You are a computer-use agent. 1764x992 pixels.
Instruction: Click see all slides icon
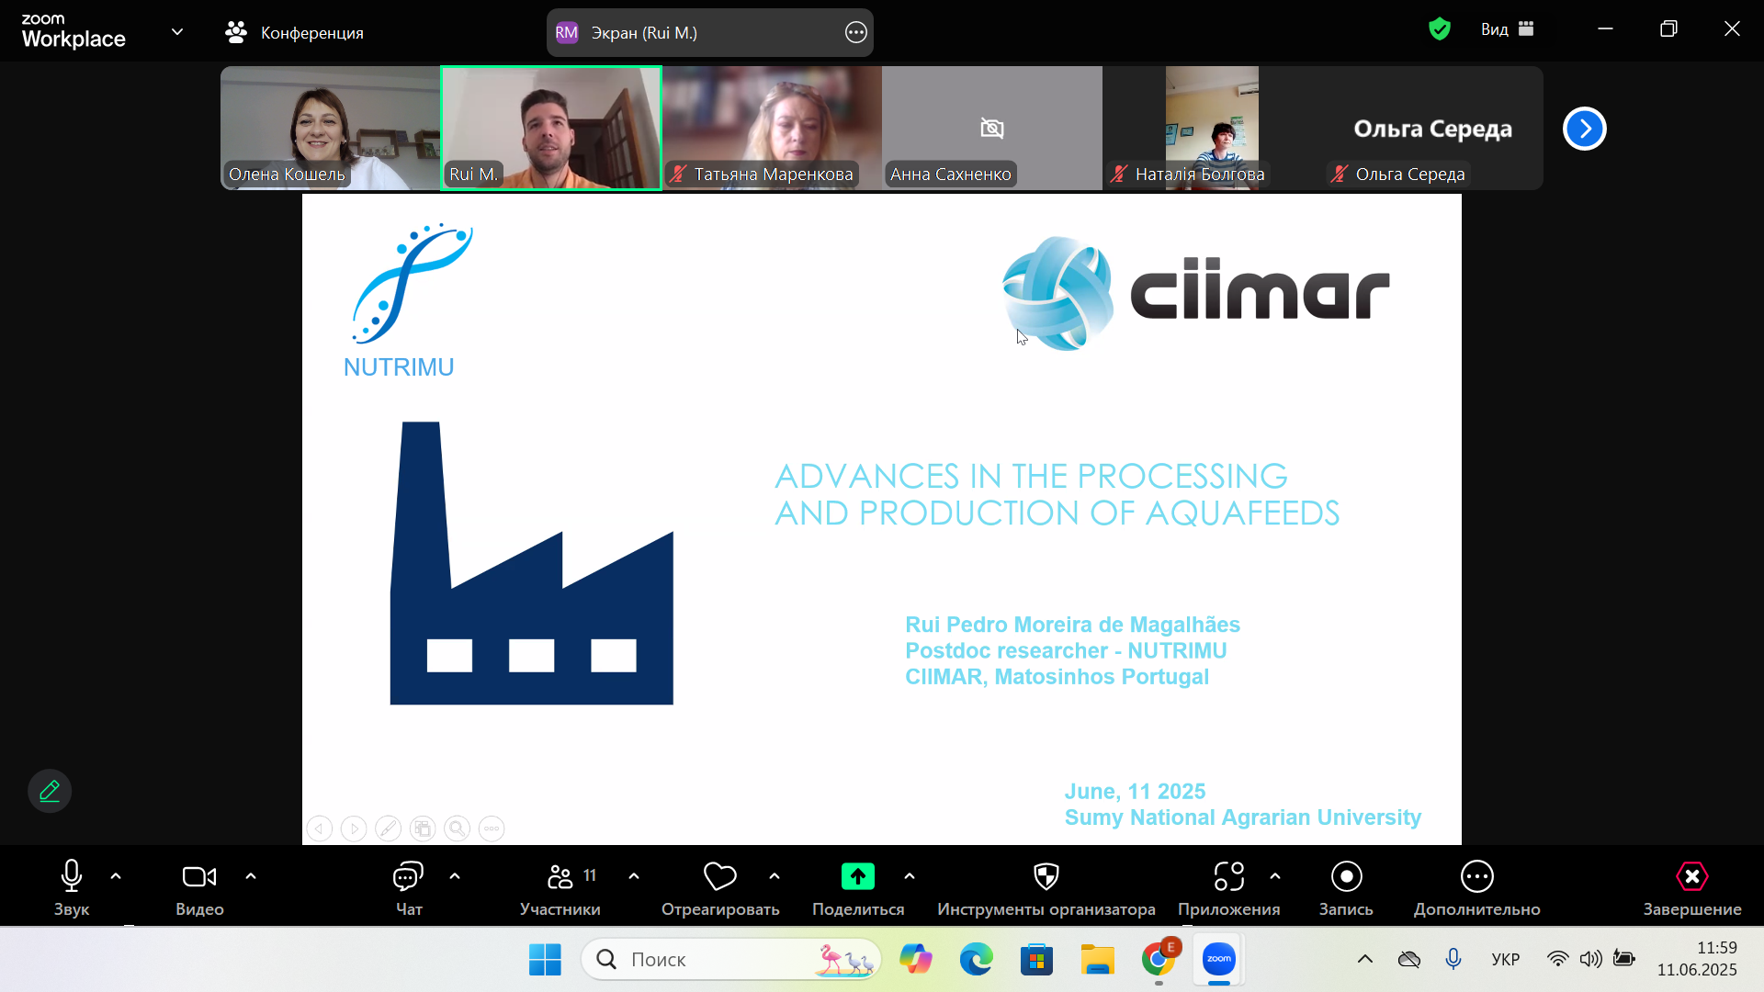(423, 829)
